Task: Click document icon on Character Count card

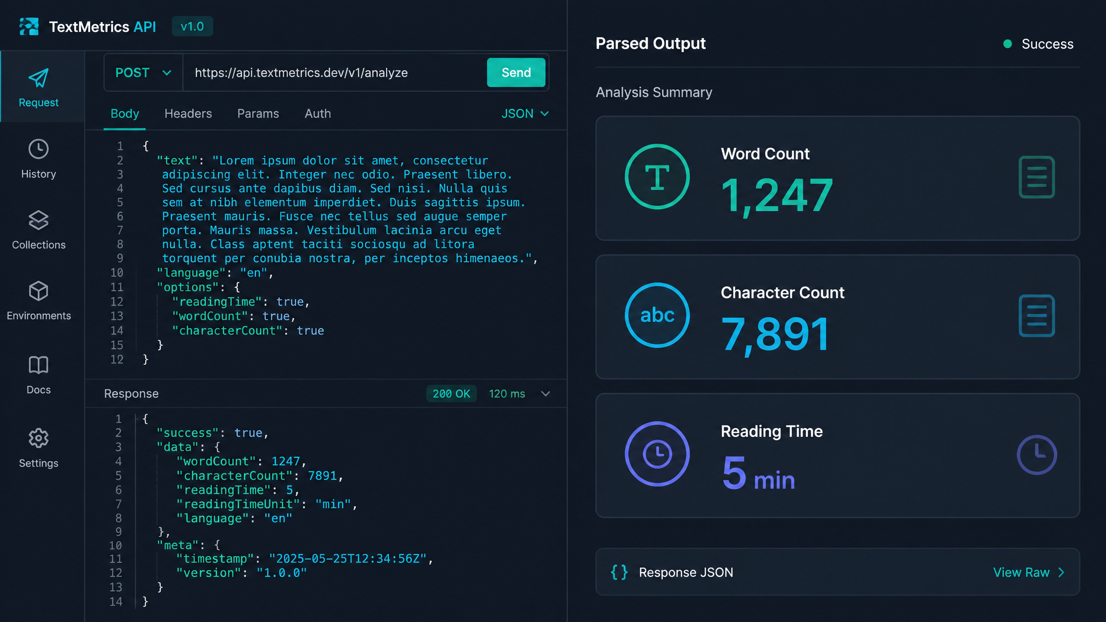Action: click(1036, 316)
